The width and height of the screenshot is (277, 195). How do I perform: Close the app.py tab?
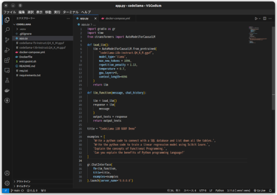point(95,18)
